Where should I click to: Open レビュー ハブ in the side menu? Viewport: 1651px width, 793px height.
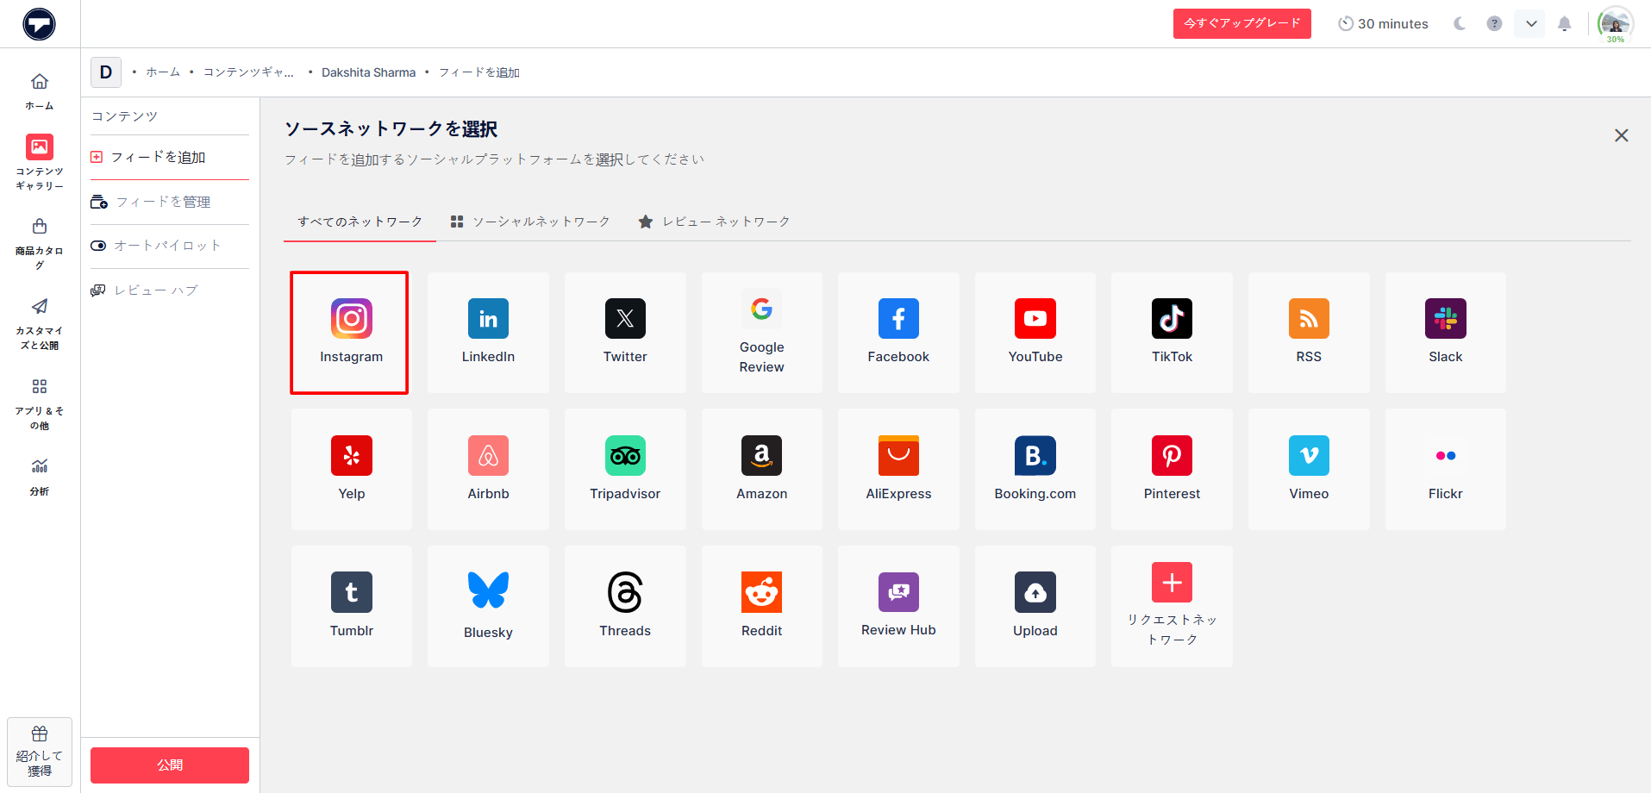point(170,290)
